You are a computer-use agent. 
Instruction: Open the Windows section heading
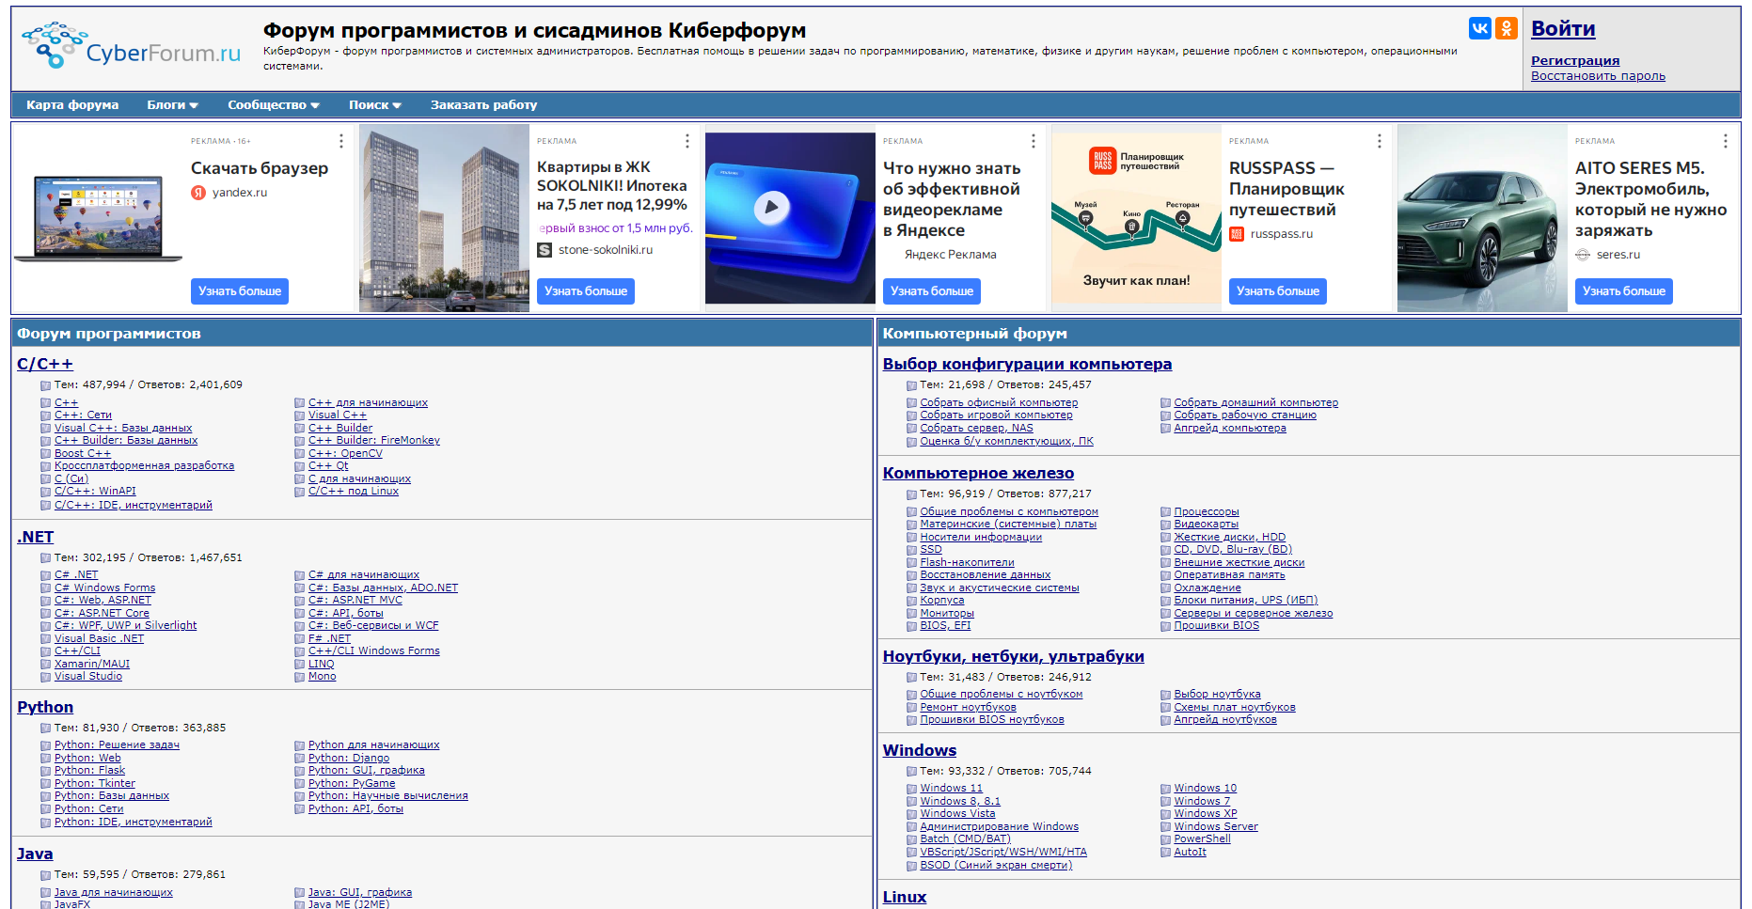click(920, 750)
